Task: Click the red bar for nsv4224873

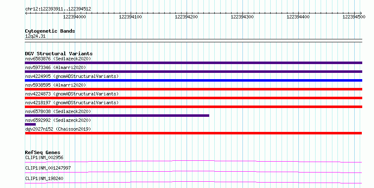Action: (x=193, y=98)
